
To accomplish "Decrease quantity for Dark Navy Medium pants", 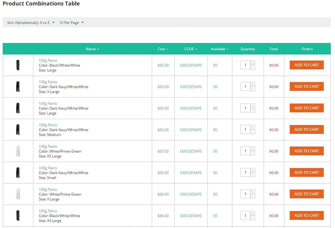I will pyautogui.click(x=253, y=132).
